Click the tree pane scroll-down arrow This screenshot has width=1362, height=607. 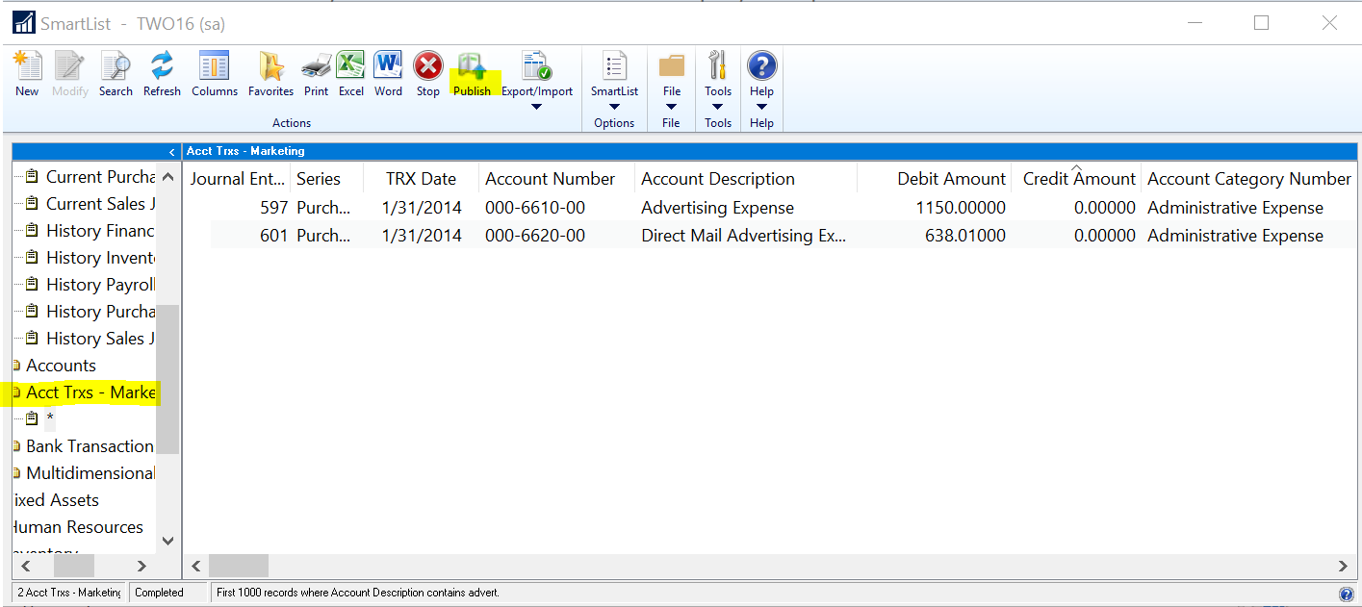click(168, 541)
